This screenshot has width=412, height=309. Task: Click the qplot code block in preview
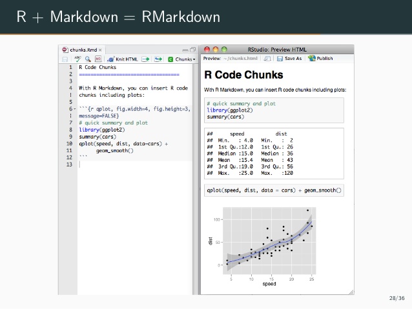(x=274, y=190)
